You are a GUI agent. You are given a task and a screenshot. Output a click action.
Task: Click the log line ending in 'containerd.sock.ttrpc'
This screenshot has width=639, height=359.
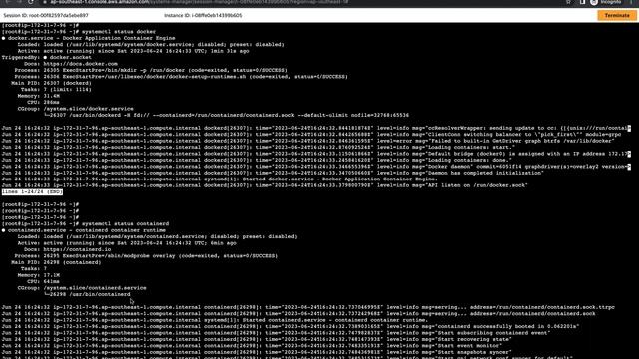(309, 307)
